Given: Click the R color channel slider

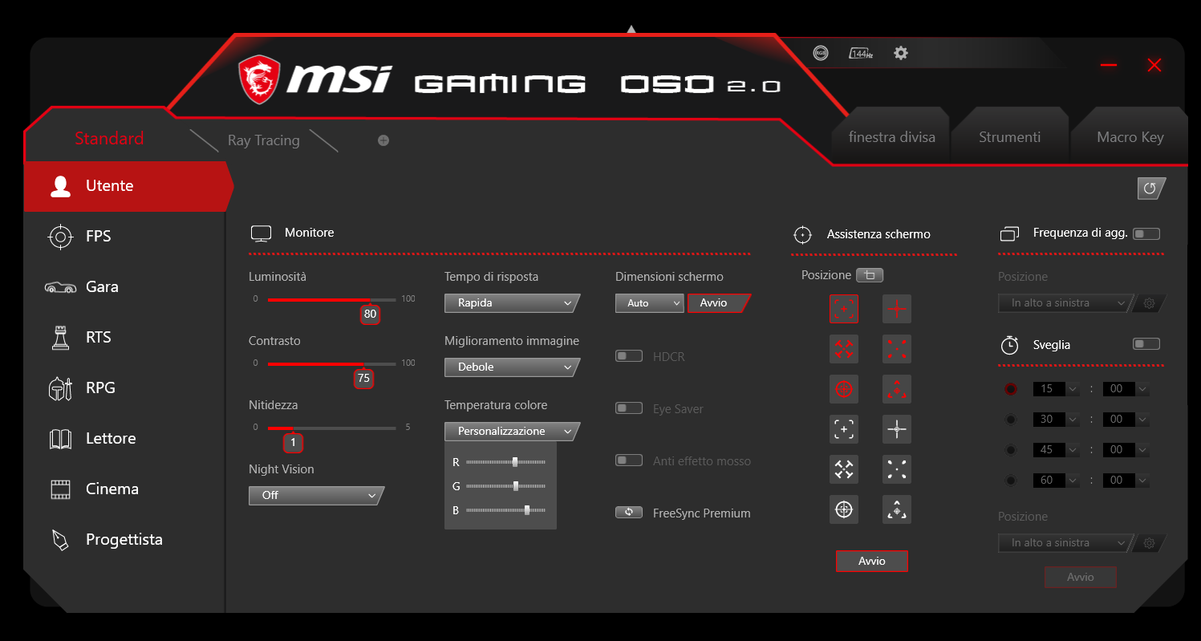Looking at the screenshot, I should coord(505,462).
